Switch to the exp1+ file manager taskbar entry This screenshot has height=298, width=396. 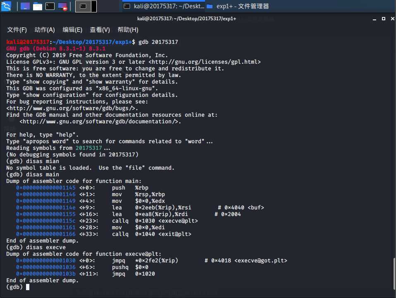click(x=238, y=6)
